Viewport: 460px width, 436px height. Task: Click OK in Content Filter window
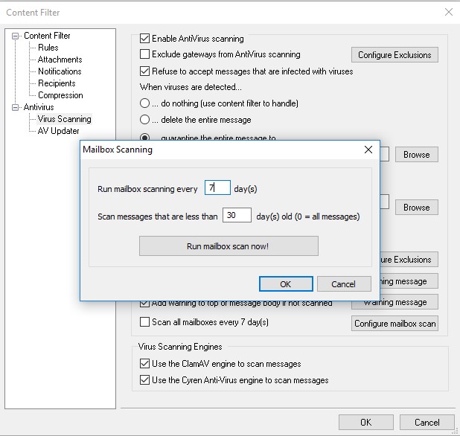(x=365, y=422)
